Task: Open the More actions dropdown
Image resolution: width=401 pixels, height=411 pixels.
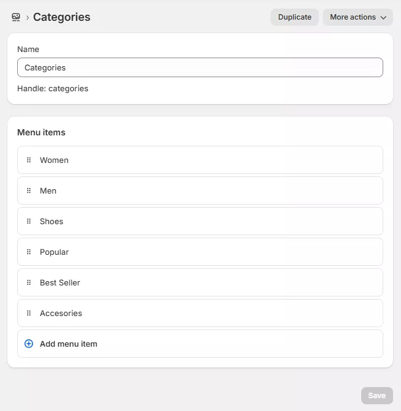Action: pos(358,17)
